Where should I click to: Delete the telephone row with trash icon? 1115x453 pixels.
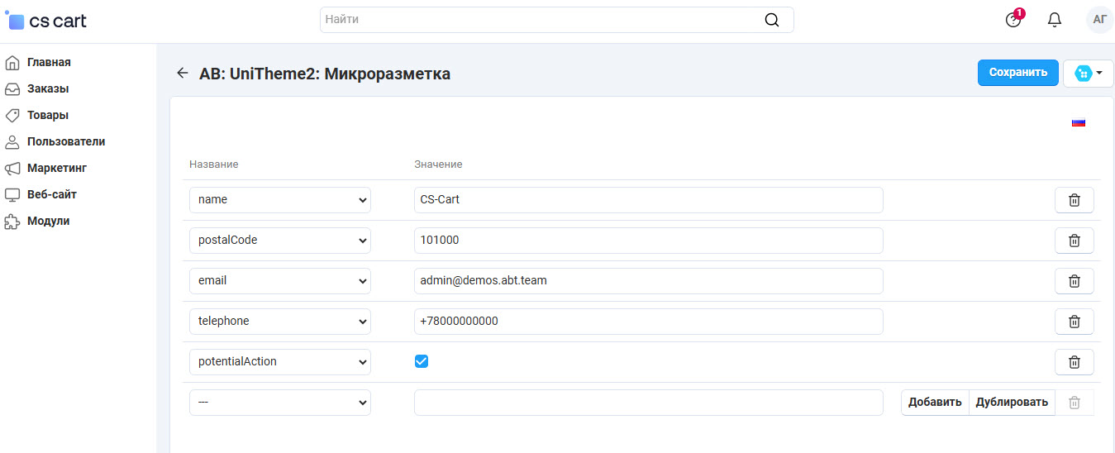point(1074,322)
